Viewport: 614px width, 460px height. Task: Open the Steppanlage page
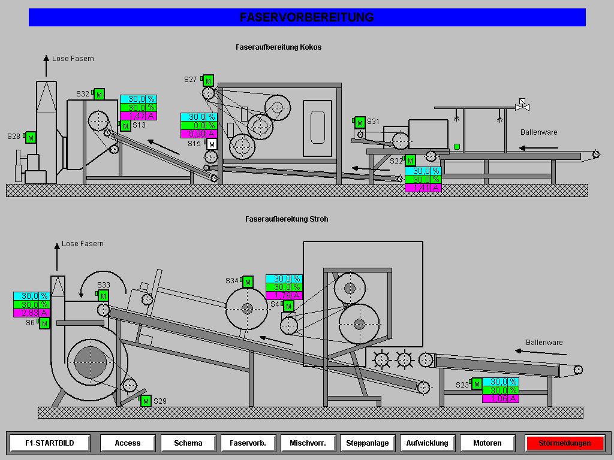coord(367,443)
